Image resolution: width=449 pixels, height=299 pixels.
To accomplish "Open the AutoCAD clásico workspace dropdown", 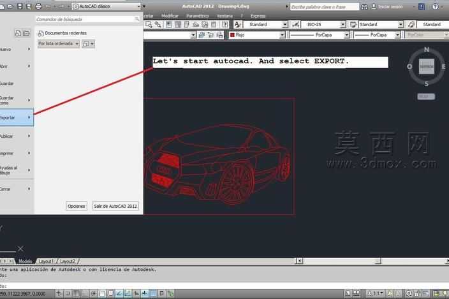I will click(x=138, y=6).
